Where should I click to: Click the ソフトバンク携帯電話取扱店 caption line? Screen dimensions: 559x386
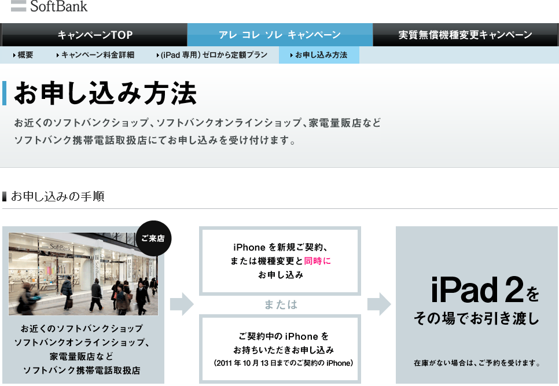[x=82, y=371]
